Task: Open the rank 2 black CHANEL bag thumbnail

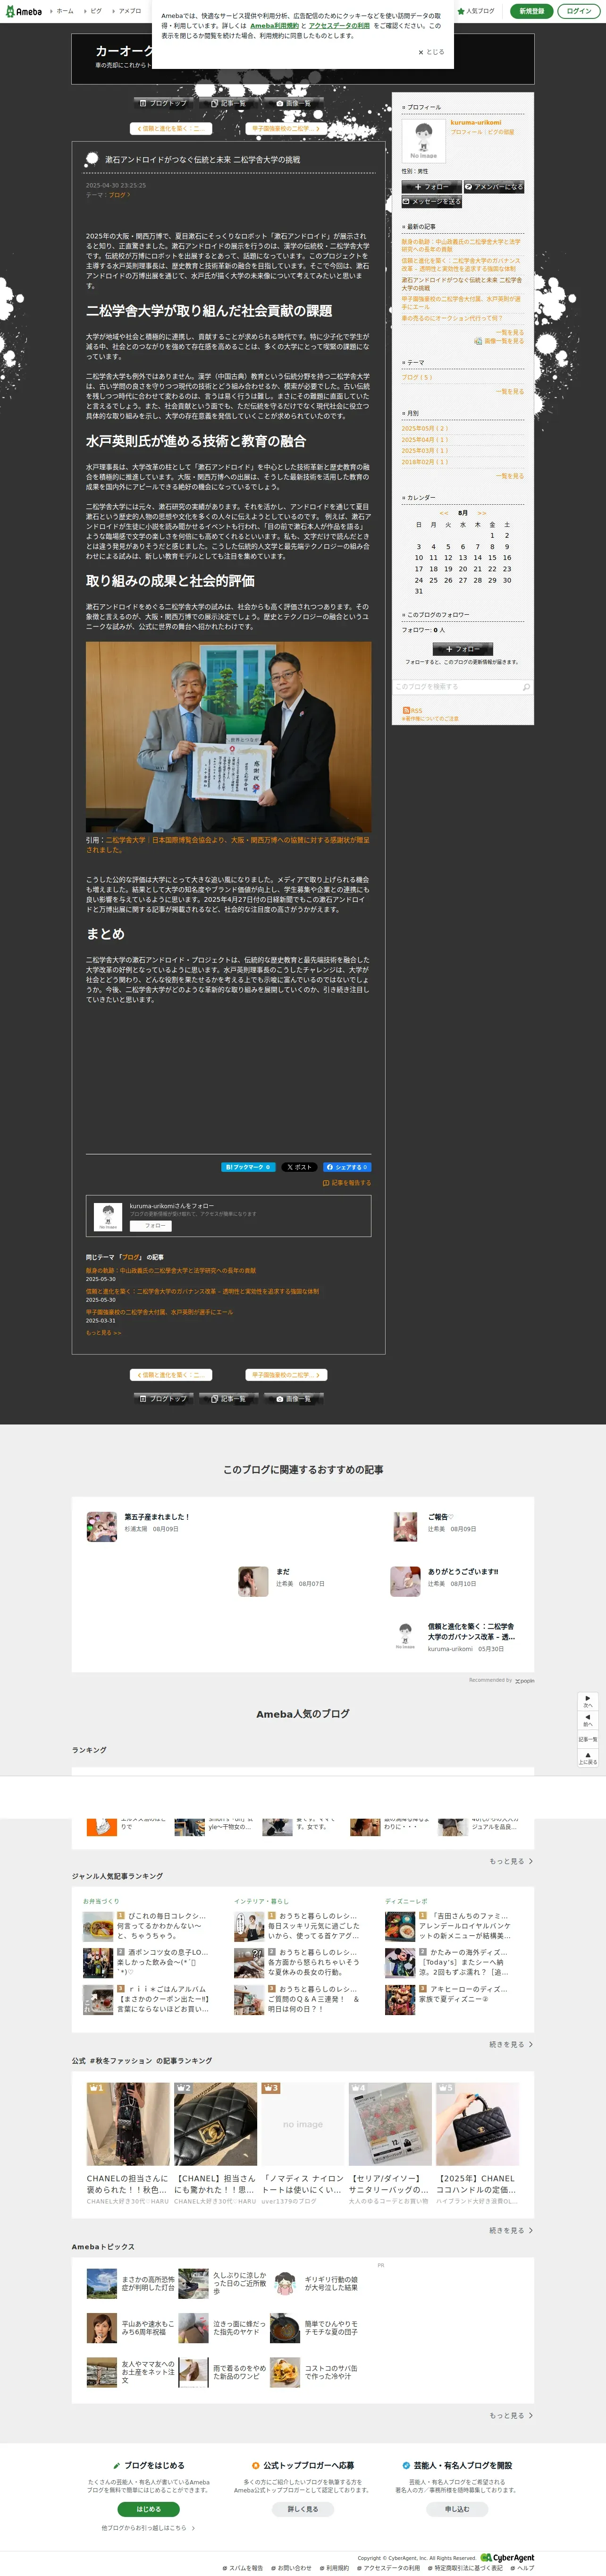Action: 215,2123
